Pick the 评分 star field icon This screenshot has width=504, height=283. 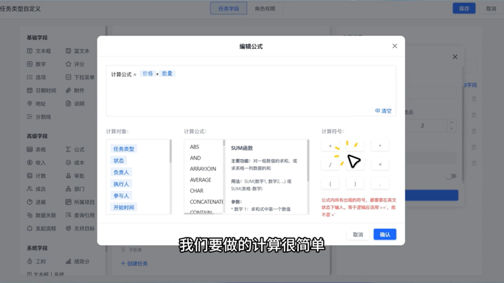(x=68, y=64)
